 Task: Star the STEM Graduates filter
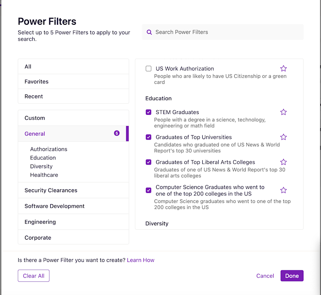click(x=284, y=112)
